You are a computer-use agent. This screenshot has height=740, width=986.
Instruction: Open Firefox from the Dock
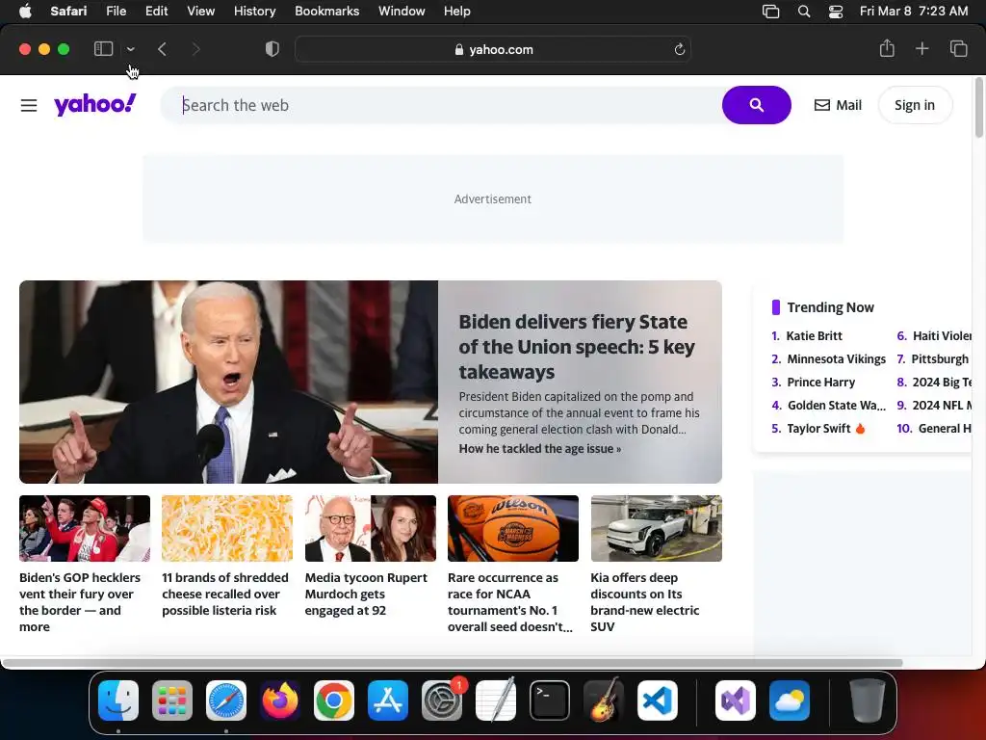(x=280, y=700)
